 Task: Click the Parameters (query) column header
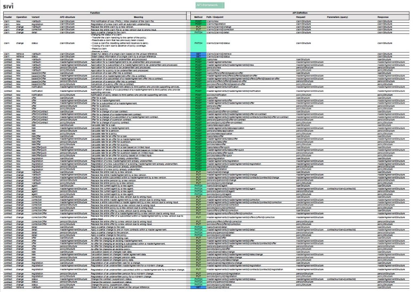click(337, 17)
